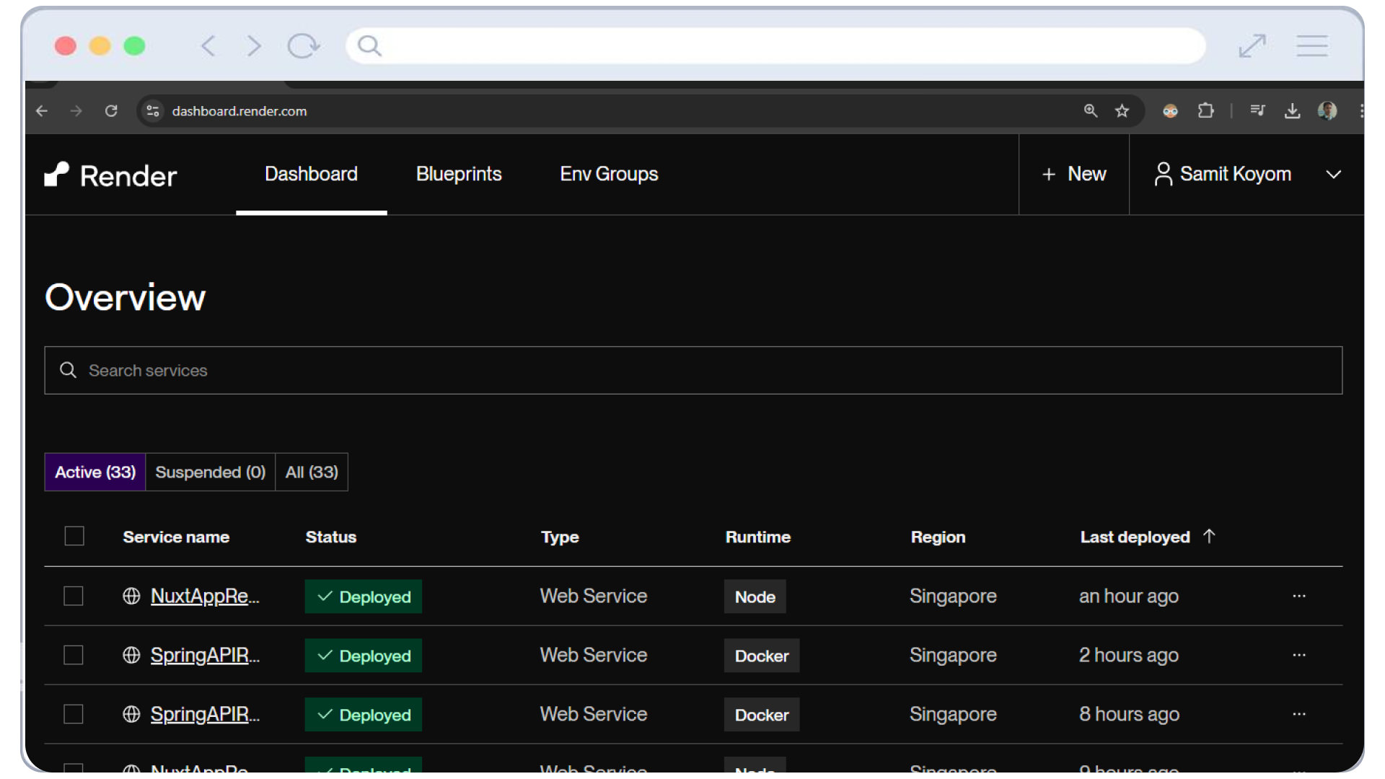
Task: Click the refresh/reload icon in browser
Action: [111, 110]
